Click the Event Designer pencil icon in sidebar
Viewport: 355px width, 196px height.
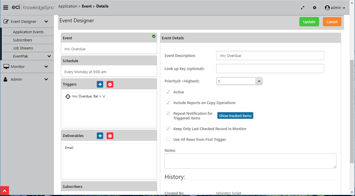point(6,22)
